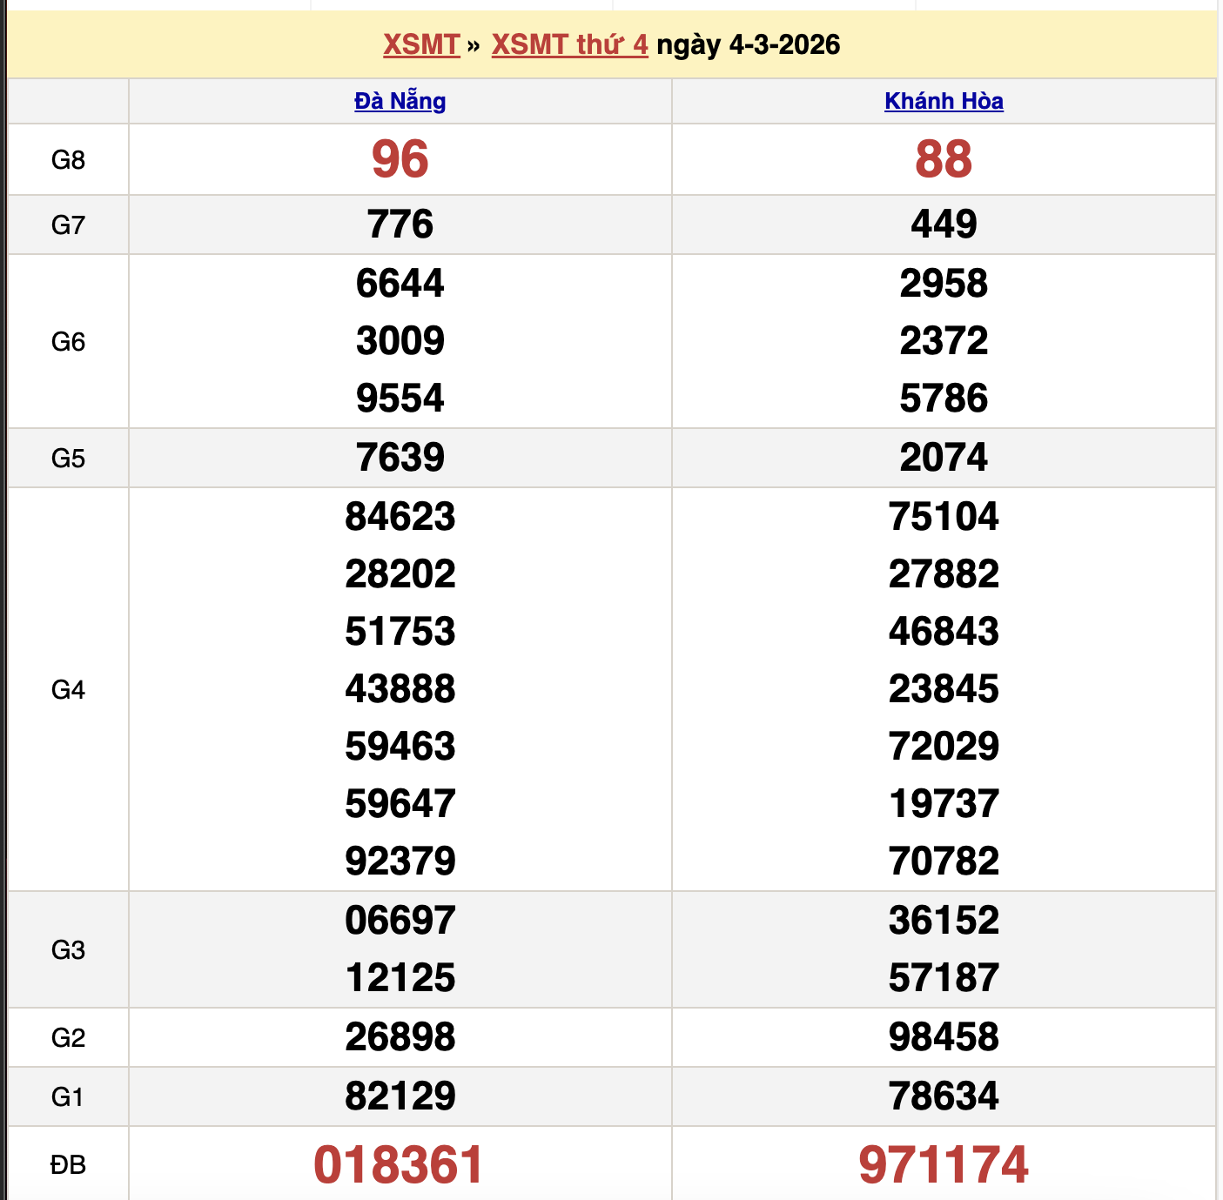Select Khánh Hòa special prize 971174
The width and height of the screenshot is (1223, 1200).
pyautogui.click(x=944, y=1164)
